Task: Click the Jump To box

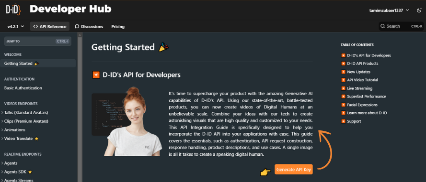Action: (x=38, y=41)
